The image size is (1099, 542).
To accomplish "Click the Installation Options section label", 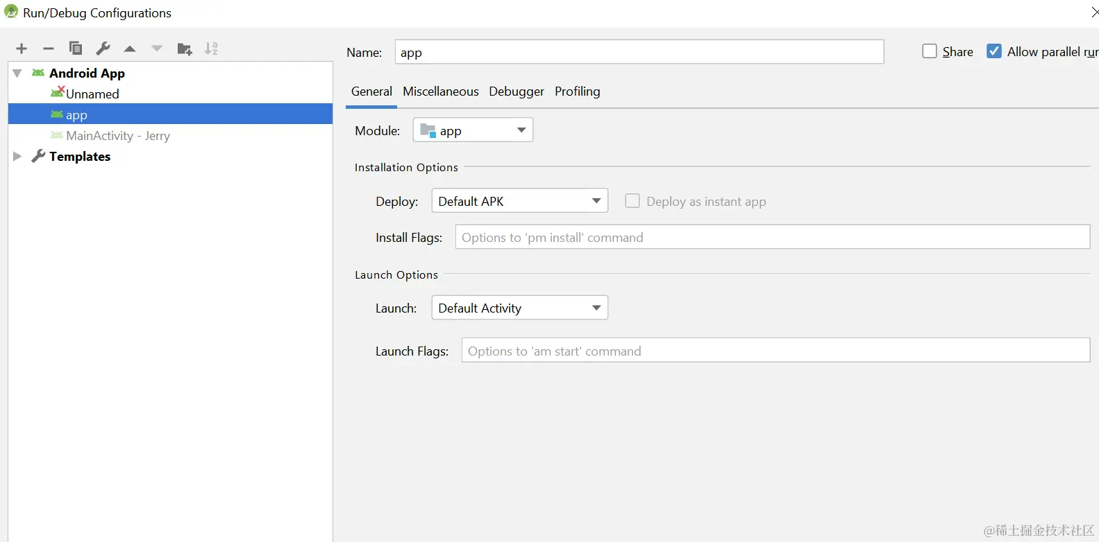I will (x=406, y=167).
